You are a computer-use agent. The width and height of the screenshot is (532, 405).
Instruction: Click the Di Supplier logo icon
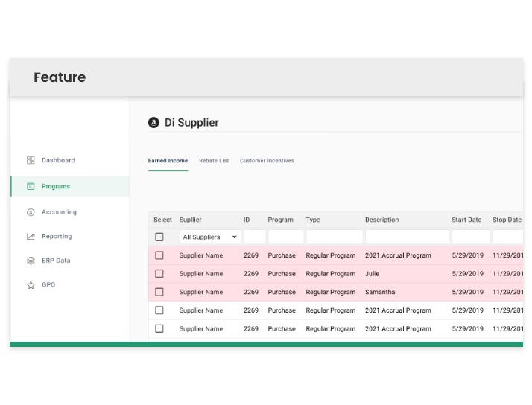[x=153, y=123]
